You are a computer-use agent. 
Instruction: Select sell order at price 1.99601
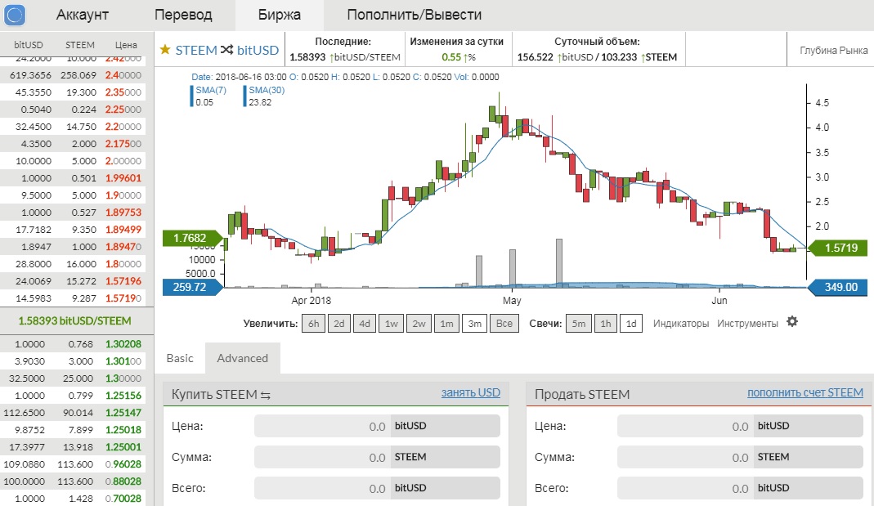point(73,177)
